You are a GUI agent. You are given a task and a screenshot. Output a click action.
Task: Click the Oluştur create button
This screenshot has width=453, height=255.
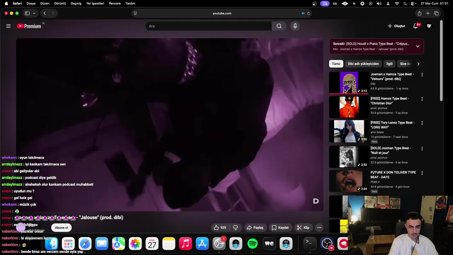click(396, 26)
